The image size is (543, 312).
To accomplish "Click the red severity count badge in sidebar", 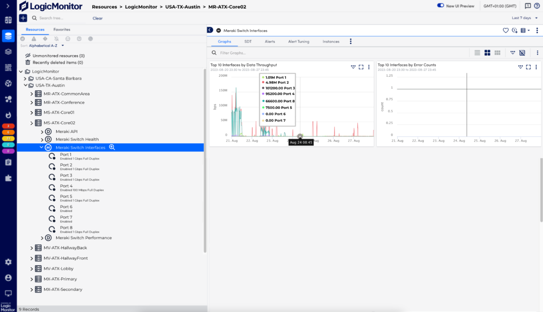I will (8, 126).
